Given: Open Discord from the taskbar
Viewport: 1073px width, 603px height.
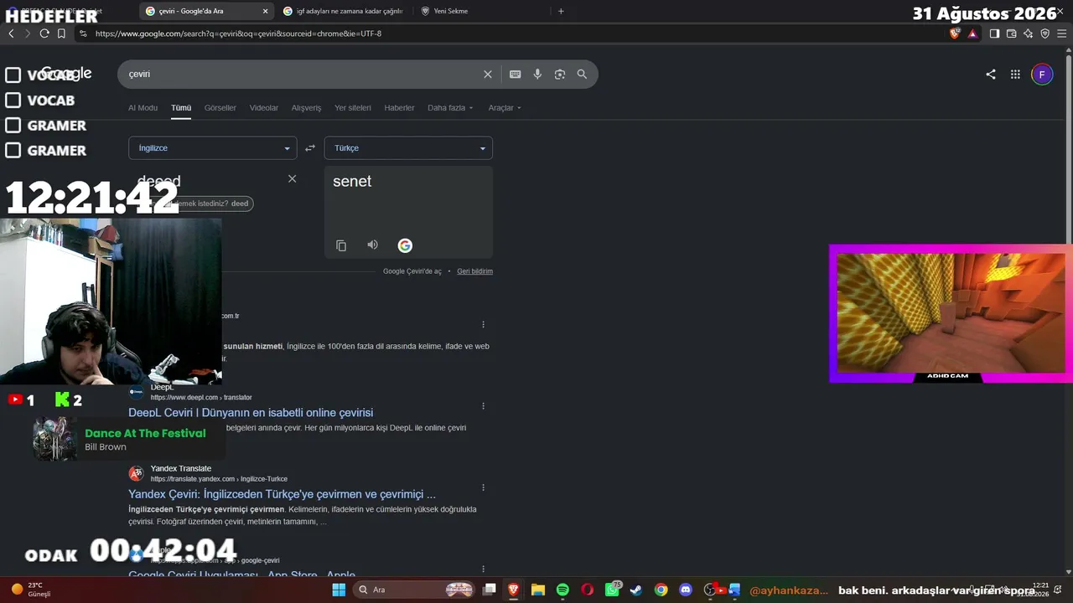Looking at the screenshot, I should click(686, 590).
